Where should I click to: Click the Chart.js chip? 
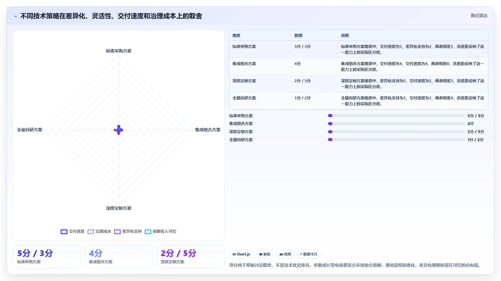point(241,254)
